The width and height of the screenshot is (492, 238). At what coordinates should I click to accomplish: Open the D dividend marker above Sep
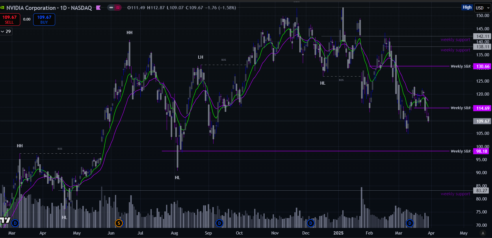pos(219,223)
